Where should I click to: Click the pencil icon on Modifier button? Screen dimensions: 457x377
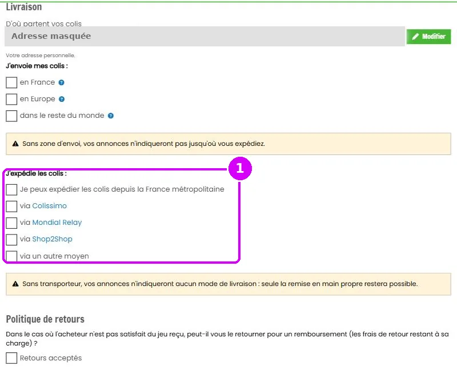click(416, 37)
